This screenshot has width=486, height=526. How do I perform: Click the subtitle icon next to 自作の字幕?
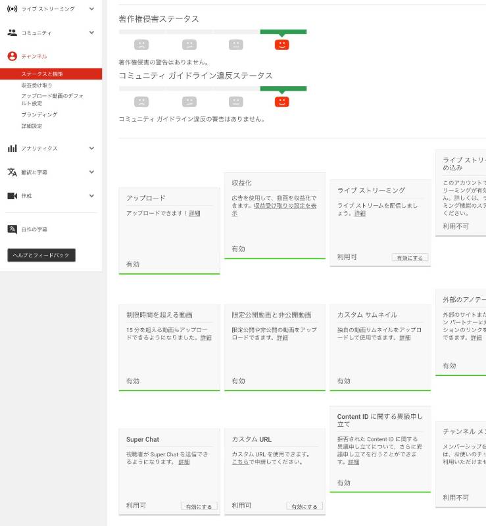tap(12, 229)
